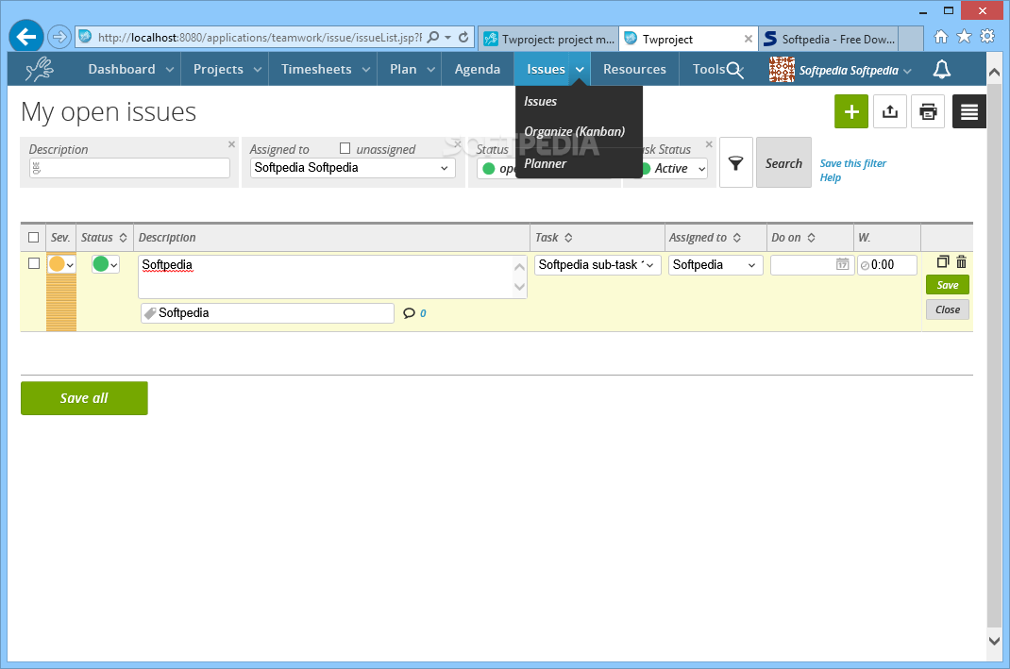Switch to the Softpedia - Free Dow... tab

(829, 40)
